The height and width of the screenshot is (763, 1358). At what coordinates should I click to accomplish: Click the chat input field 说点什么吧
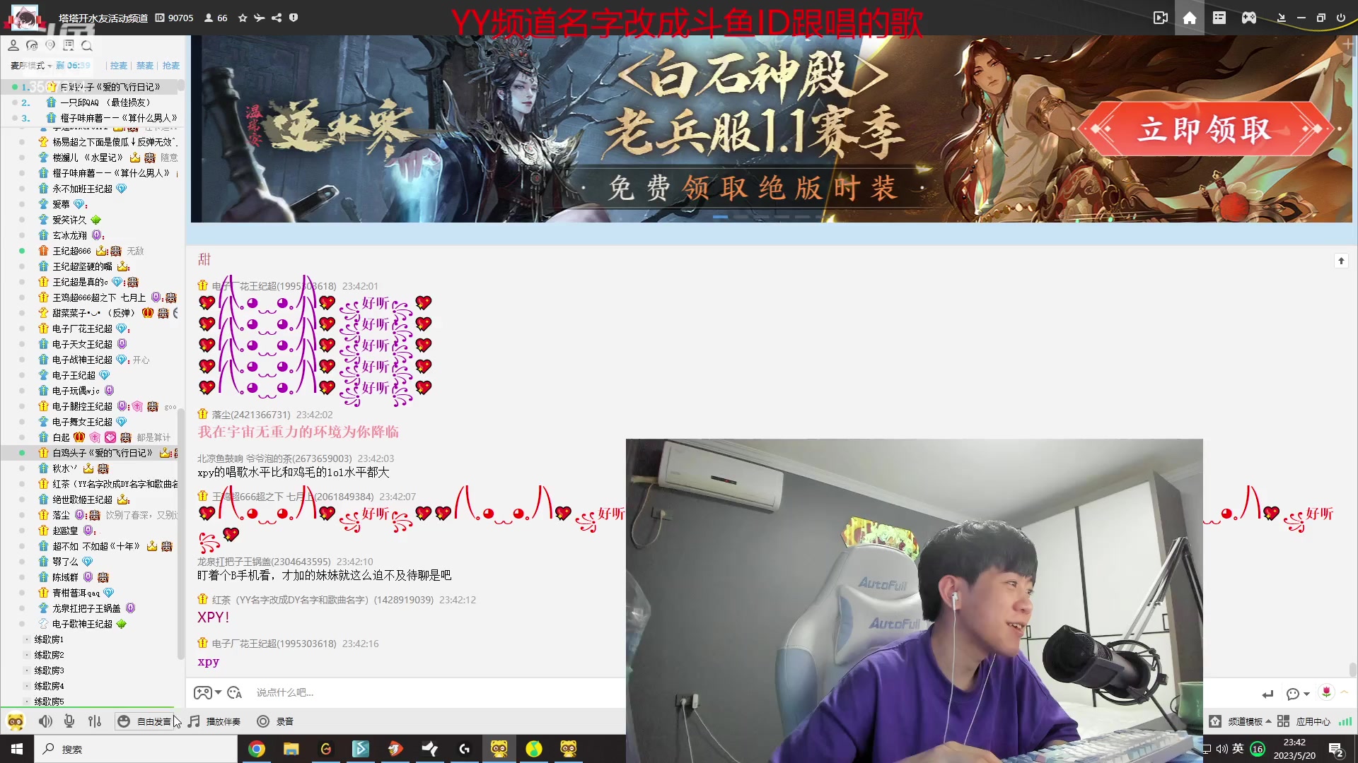point(439,692)
